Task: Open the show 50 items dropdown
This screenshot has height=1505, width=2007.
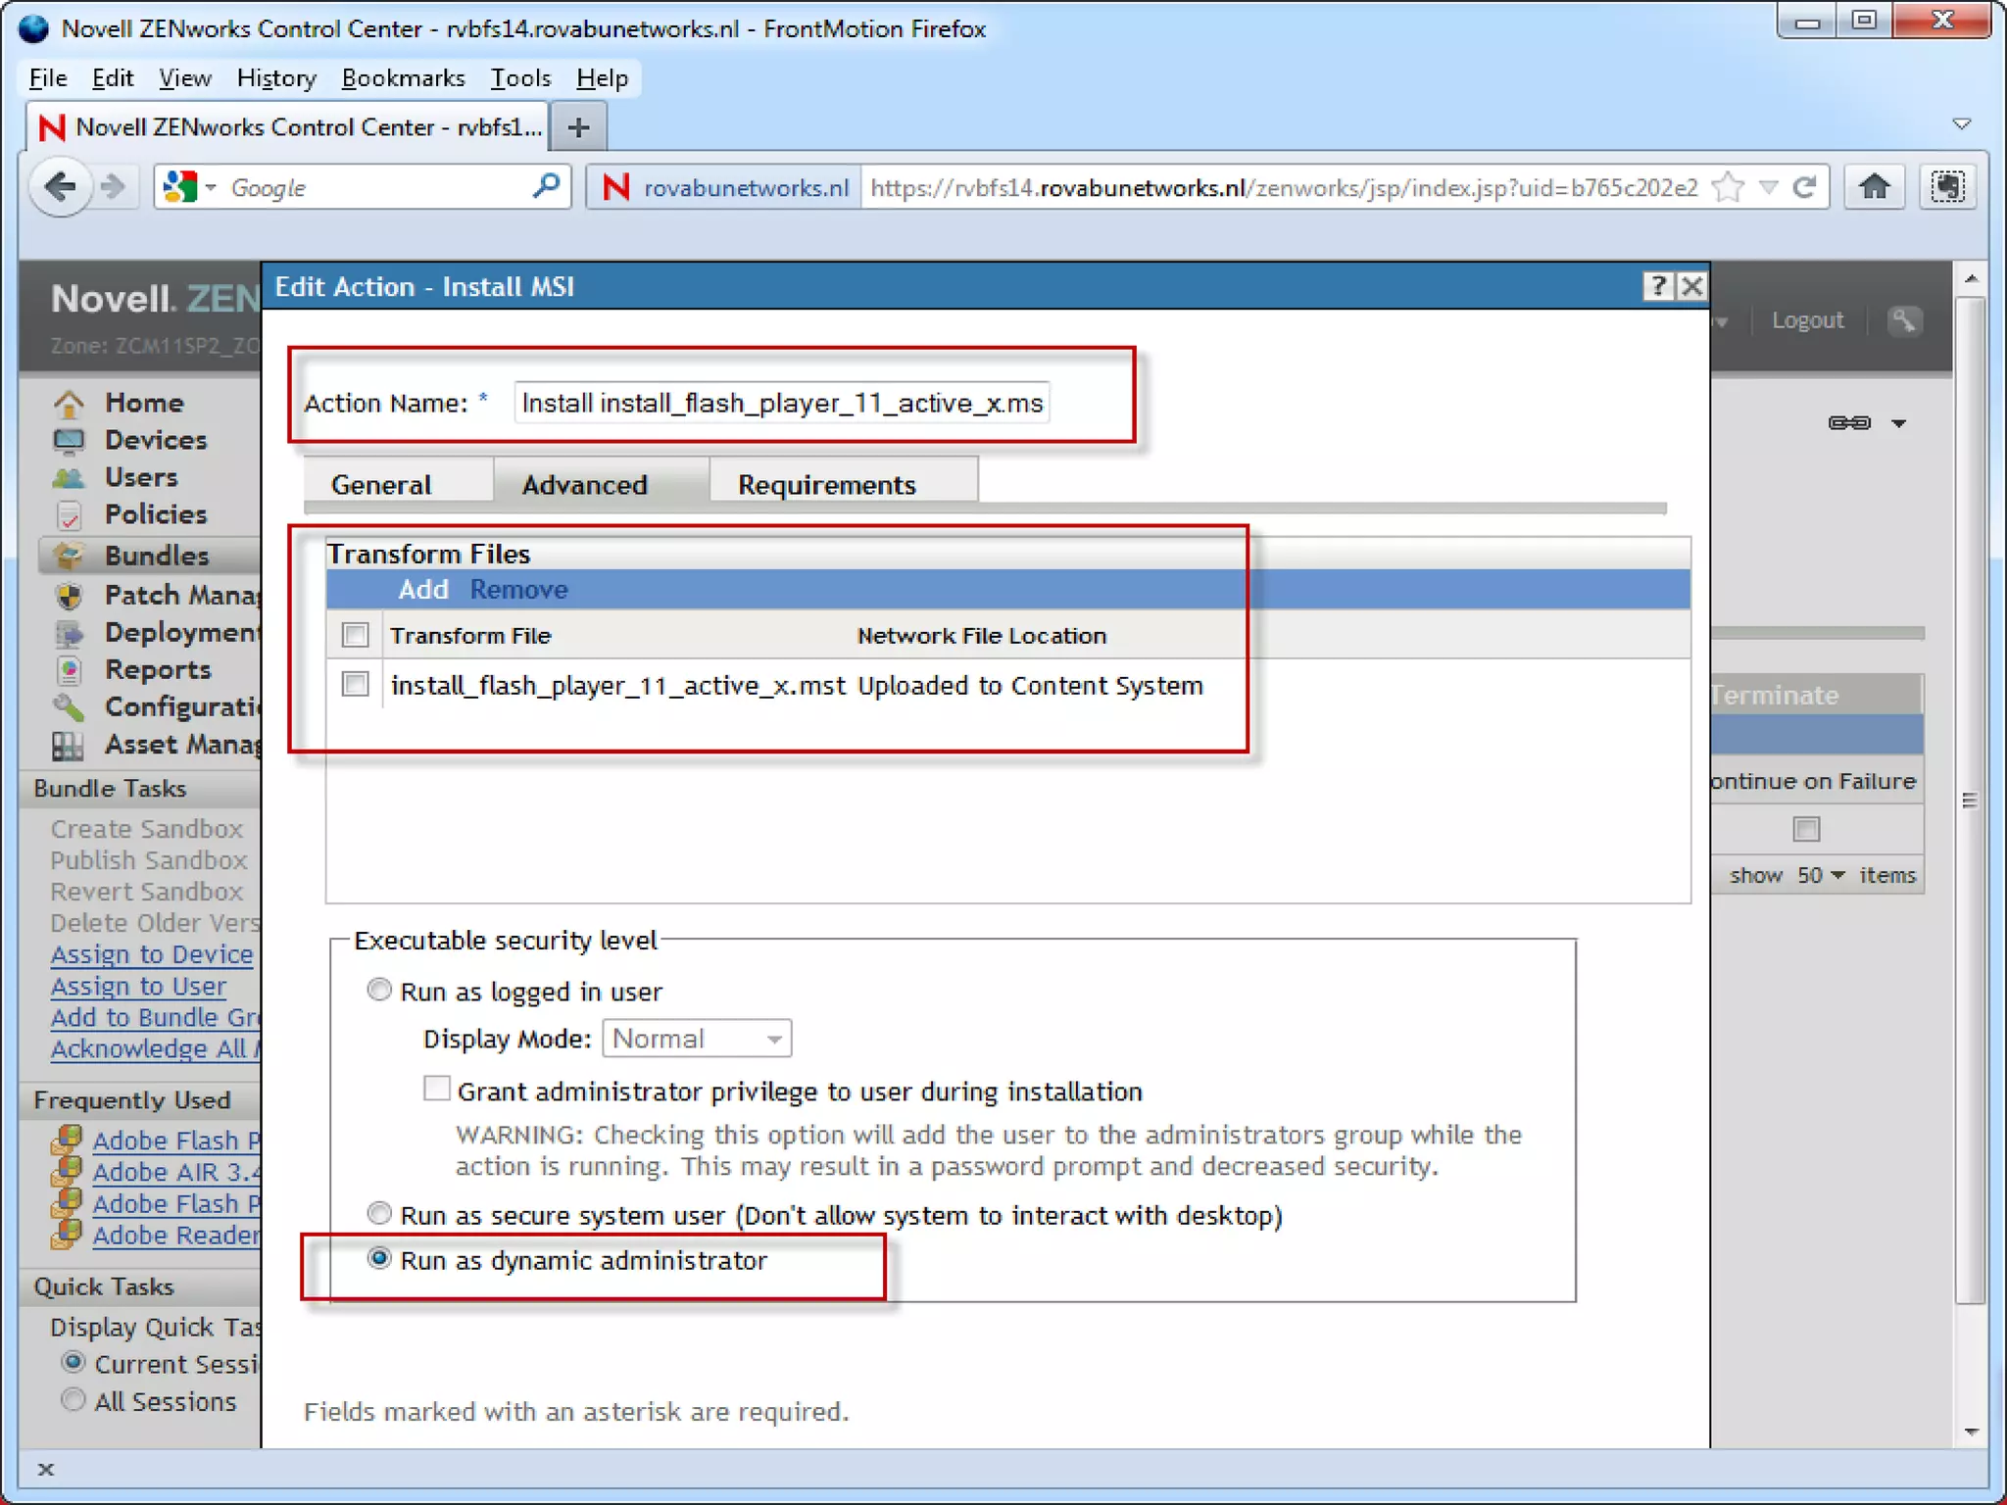Action: click(x=1820, y=875)
